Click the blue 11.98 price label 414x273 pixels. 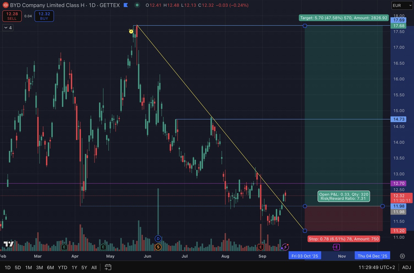[x=398, y=206]
